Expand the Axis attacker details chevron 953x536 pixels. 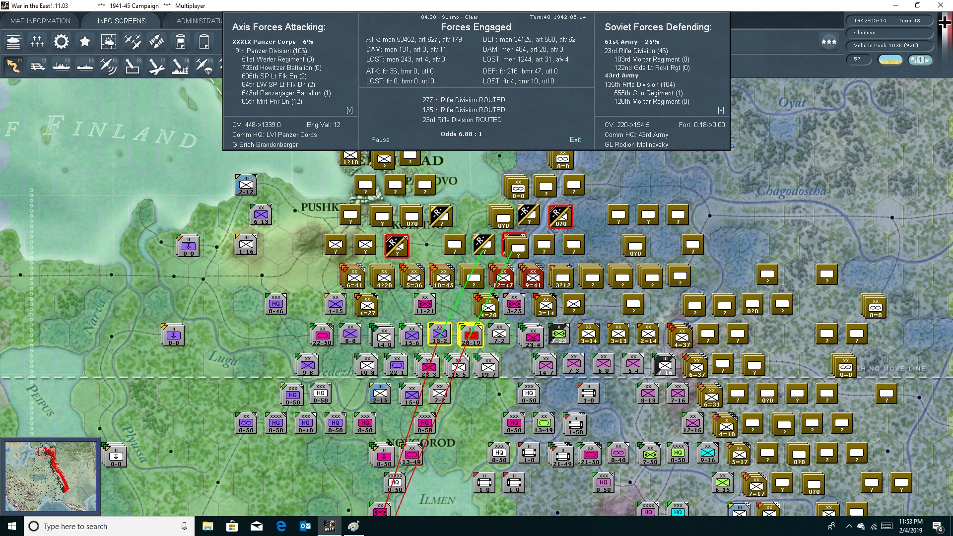pos(350,110)
